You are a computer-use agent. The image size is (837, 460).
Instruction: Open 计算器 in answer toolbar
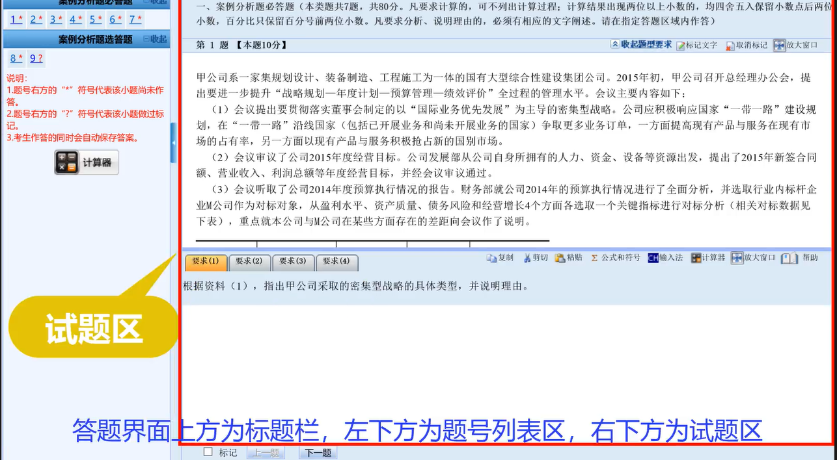coord(708,258)
